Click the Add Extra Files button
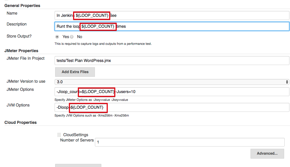Viewport: 290px width, 167px height. (75, 72)
